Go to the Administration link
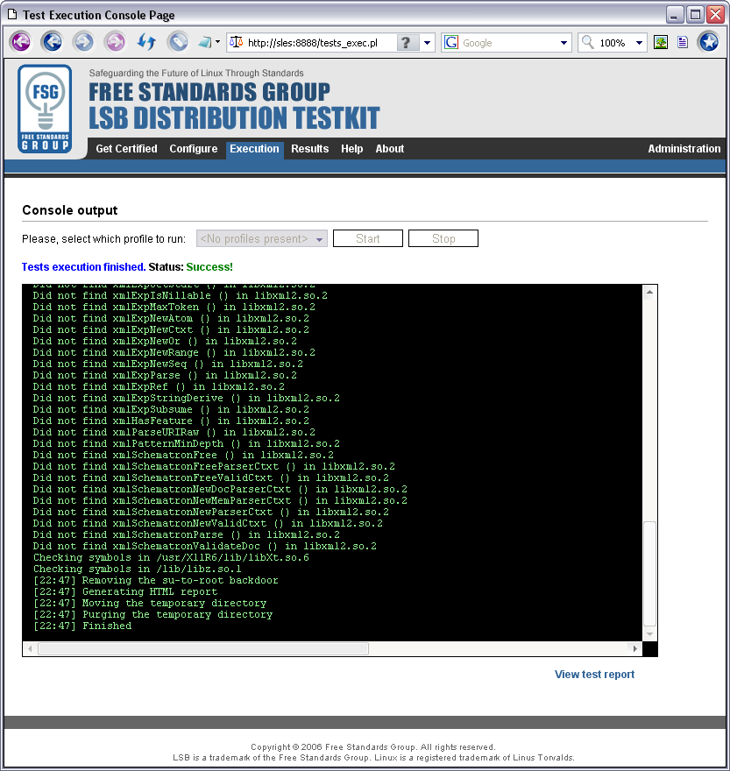Screen dimensions: 730x771 [684, 148]
